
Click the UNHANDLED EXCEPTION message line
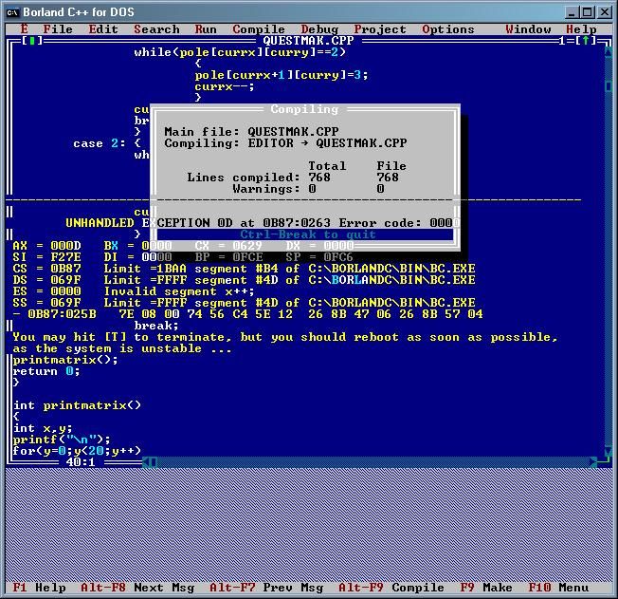point(263,223)
